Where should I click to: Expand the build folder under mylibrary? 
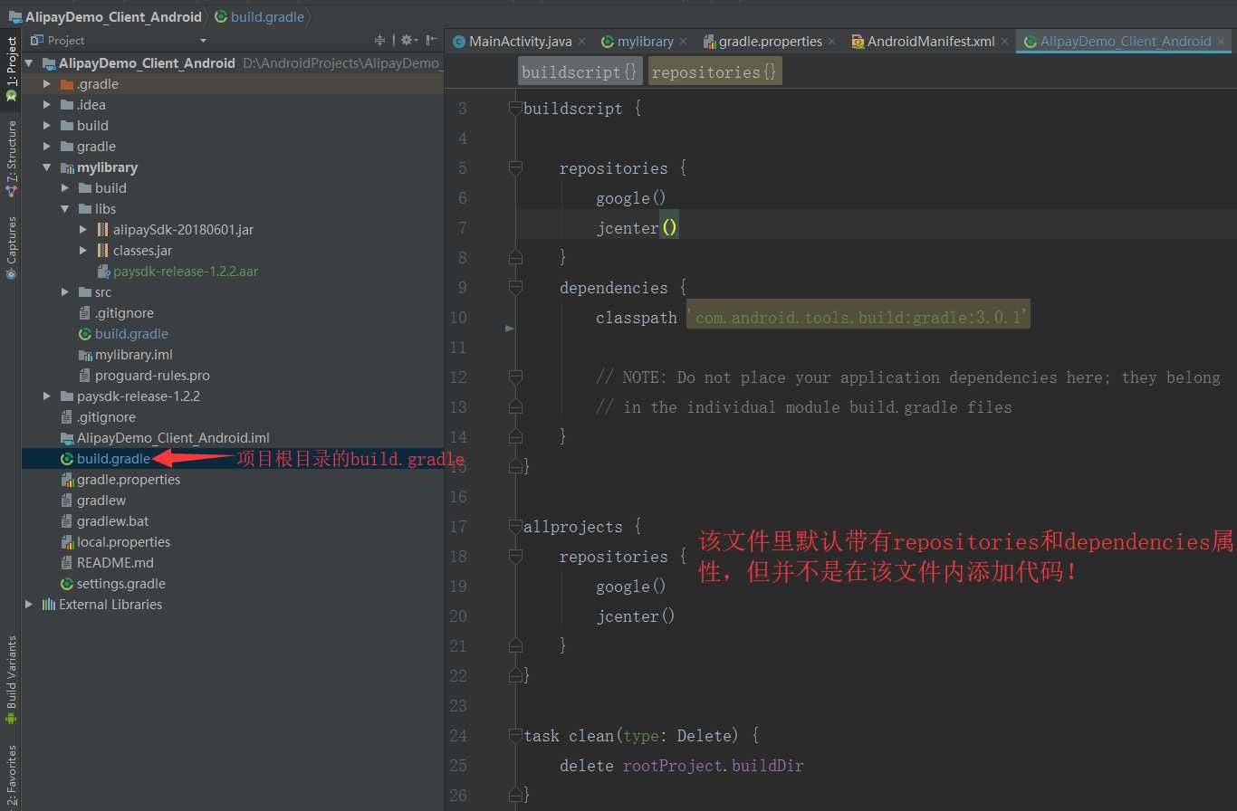point(65,188)
